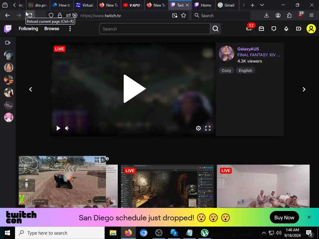Image resolution: width=319 pixels, height=239 pixels.
Task: Switch to the How to tab
Action: tap(62, 5)
